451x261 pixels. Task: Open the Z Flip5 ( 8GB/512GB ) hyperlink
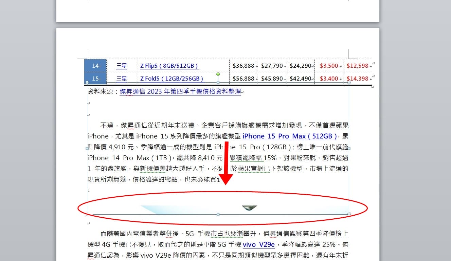[169, 66]
